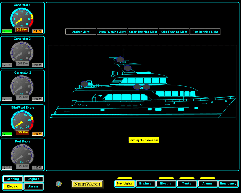Click the 0.9 Kw readout under Generator 1
Image resolution: width=241 pixels, height=193 pixels.
(x=22, y=30)
